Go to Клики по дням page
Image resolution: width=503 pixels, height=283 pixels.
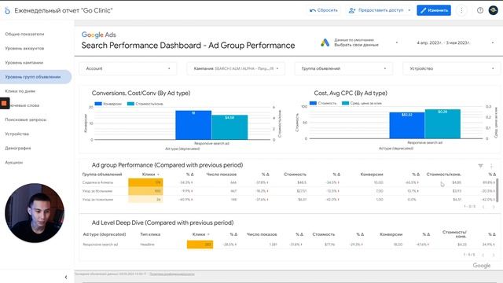[x=20, y=91]
